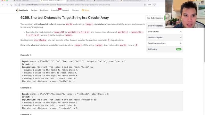
Task: Open the Store link
Action: click(x=86, y=10)
